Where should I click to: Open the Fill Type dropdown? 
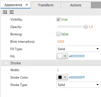point(79,49)
